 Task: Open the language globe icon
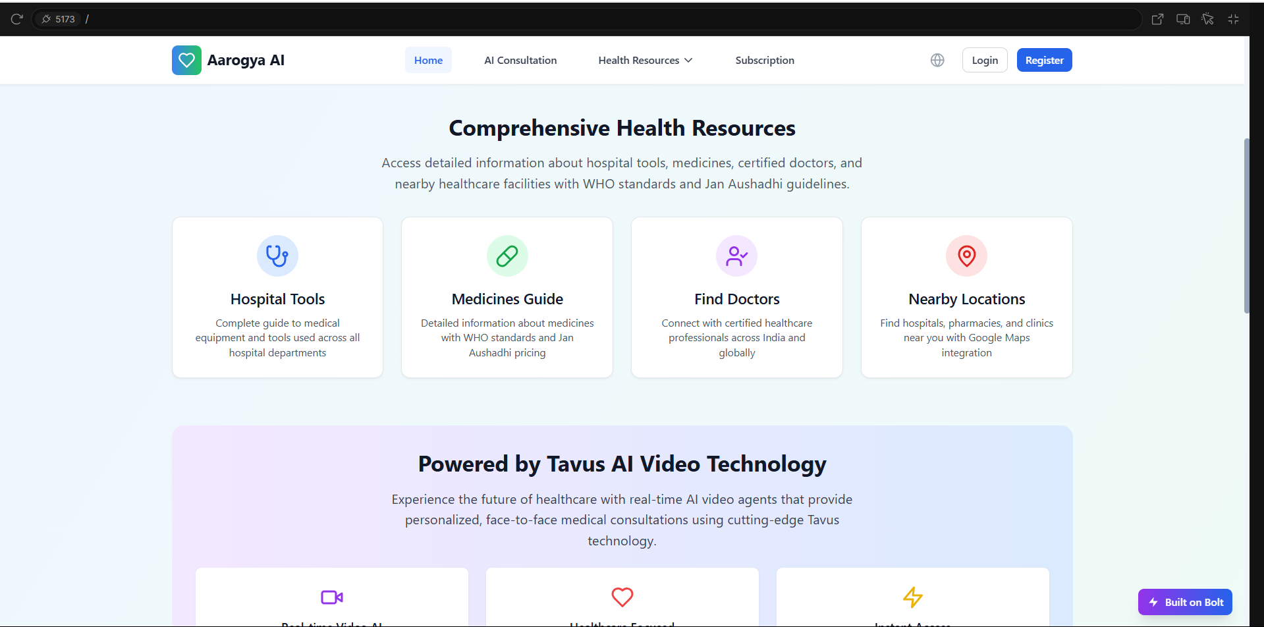tap(937, 60)
